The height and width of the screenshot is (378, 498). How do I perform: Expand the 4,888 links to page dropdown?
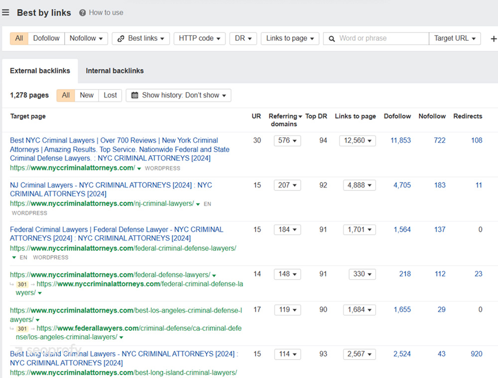[x=360, y=185]
